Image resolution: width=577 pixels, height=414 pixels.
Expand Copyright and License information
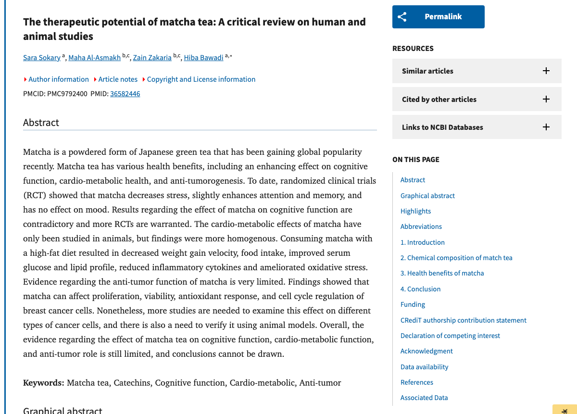tap(201, 79)
